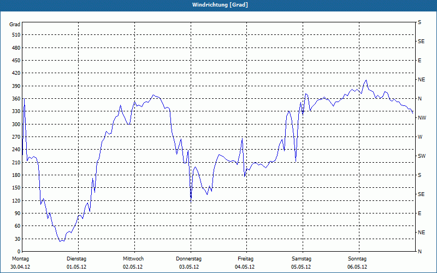The width and height of the screenshot is (437, 273).
Task: Click the chart title Windrichtung [Grad]
Action: tap(220, 5)
